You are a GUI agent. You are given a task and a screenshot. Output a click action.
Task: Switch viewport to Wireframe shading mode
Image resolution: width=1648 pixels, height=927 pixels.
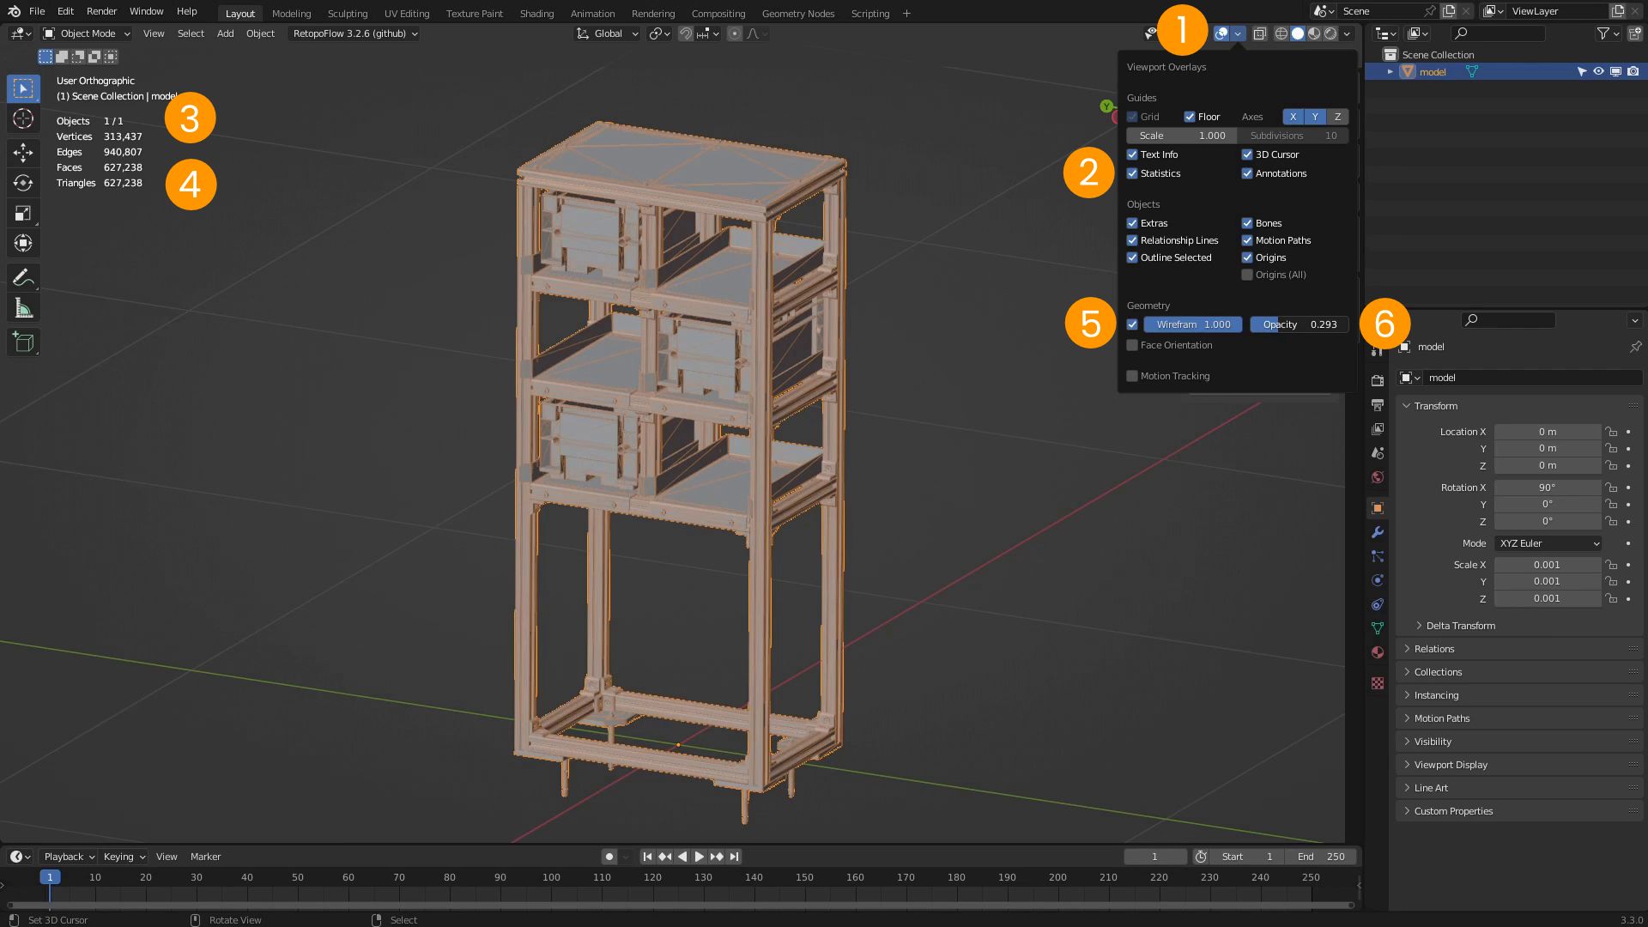coord(1281,33)
